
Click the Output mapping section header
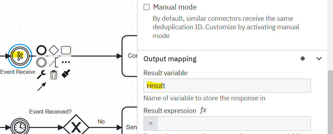[232, 59]
